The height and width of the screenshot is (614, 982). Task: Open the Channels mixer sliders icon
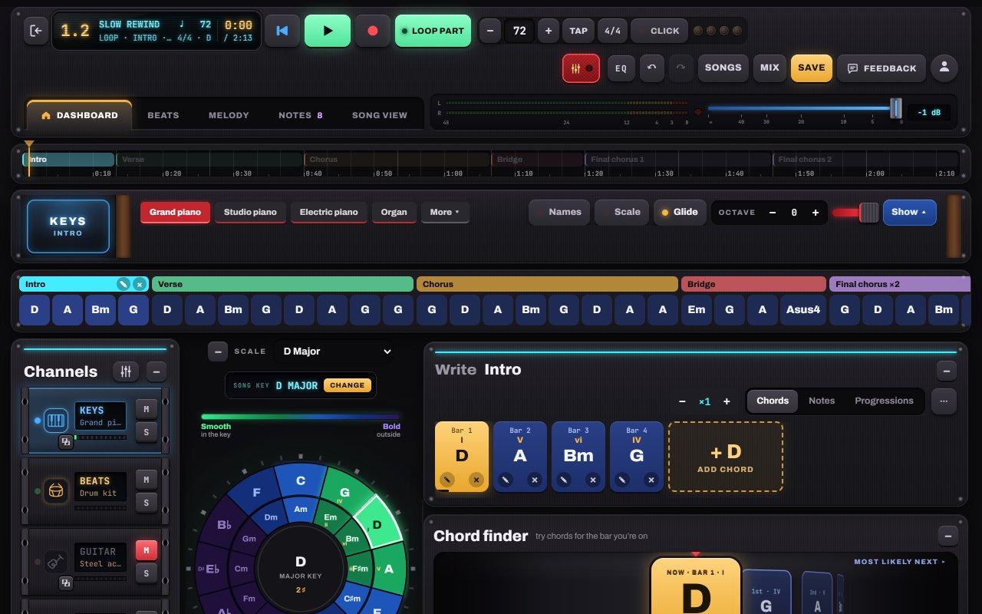click(126, 371)
